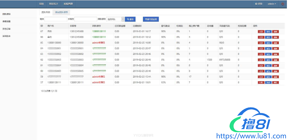288x140 pixels.
Task: Focus the phone number input field
Action: click(86, 19)
